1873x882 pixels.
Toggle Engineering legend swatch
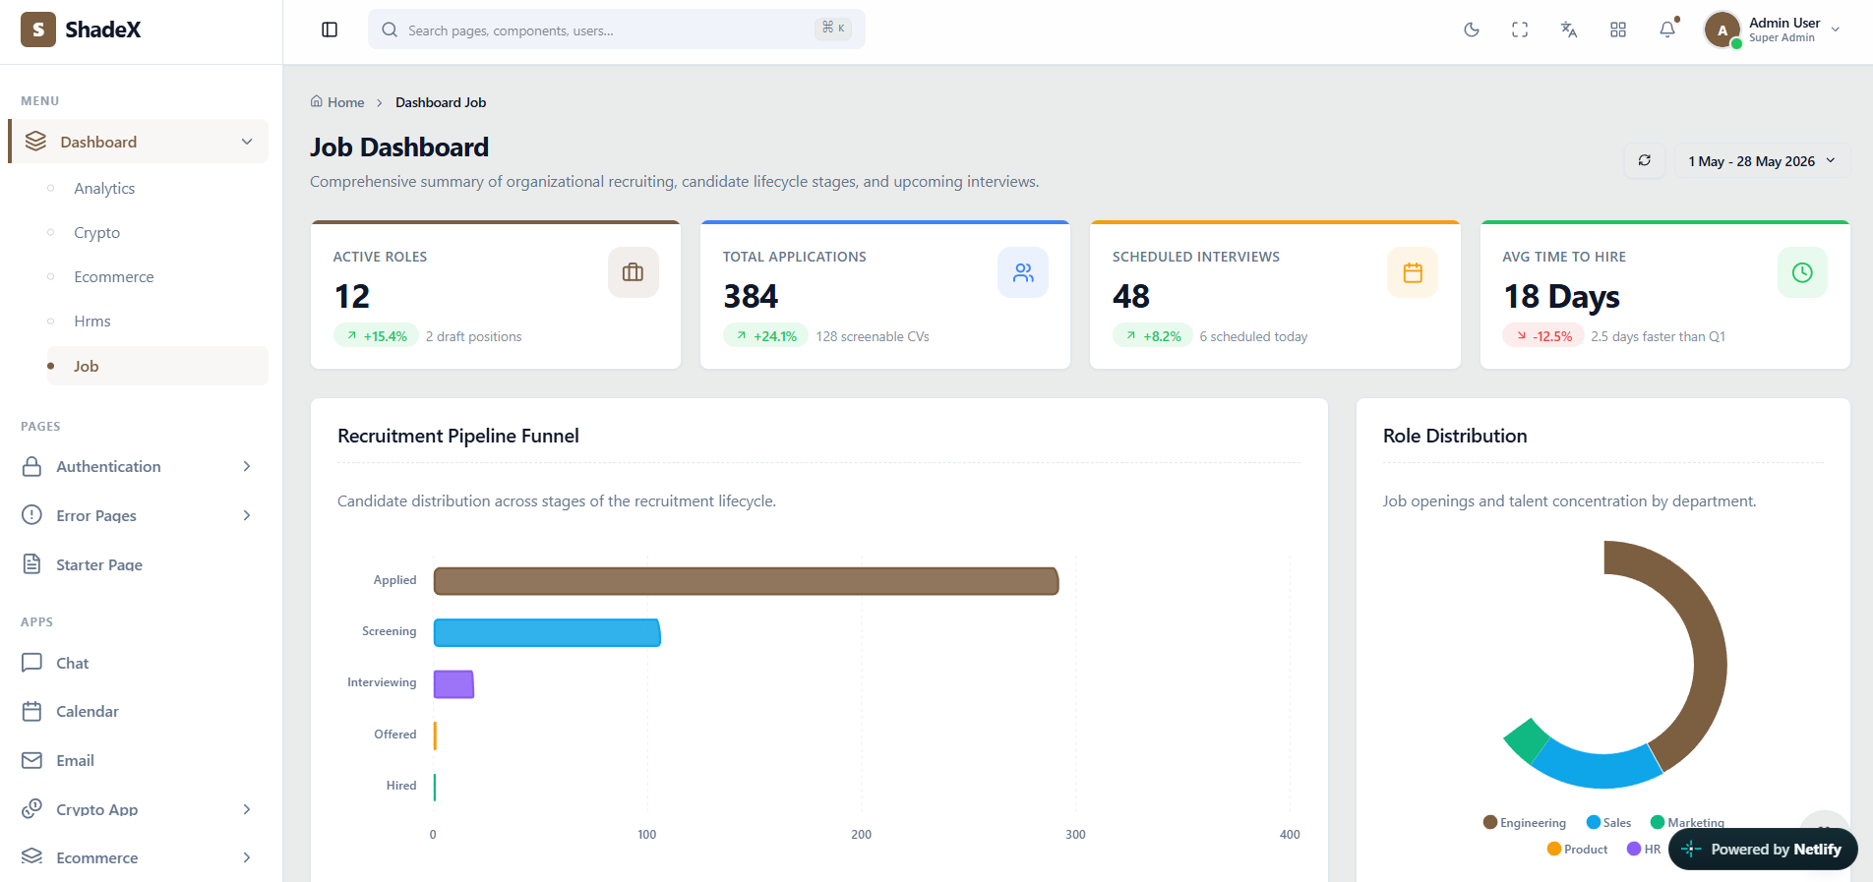coord(1490,822)
